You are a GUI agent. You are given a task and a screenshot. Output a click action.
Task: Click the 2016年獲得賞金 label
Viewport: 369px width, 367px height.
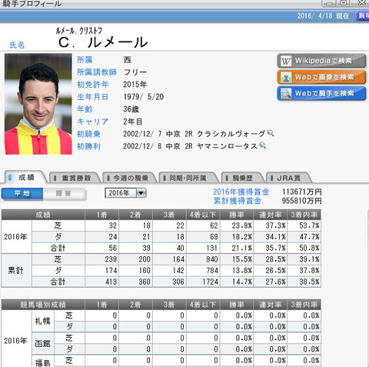pyautogui.click(x=241, y=192)
